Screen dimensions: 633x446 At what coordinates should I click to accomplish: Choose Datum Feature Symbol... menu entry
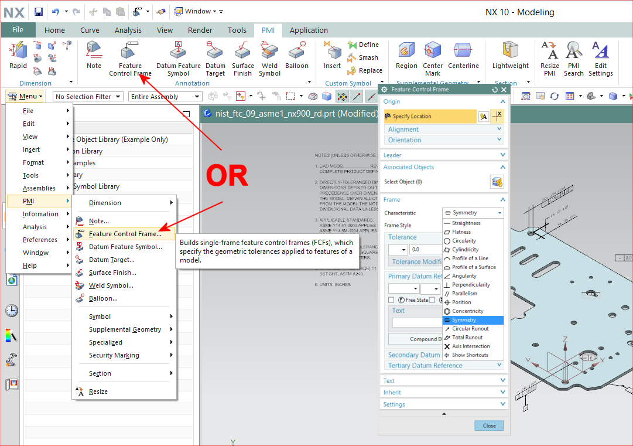click(124, 247)
